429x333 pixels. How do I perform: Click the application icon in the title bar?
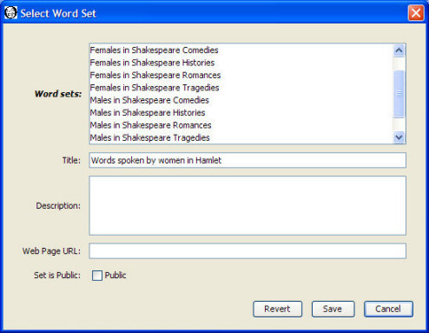coord(10,13)
